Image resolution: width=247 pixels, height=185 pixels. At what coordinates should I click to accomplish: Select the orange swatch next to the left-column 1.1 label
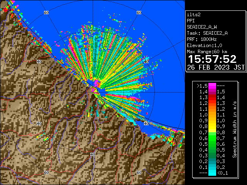coord(212,109)
